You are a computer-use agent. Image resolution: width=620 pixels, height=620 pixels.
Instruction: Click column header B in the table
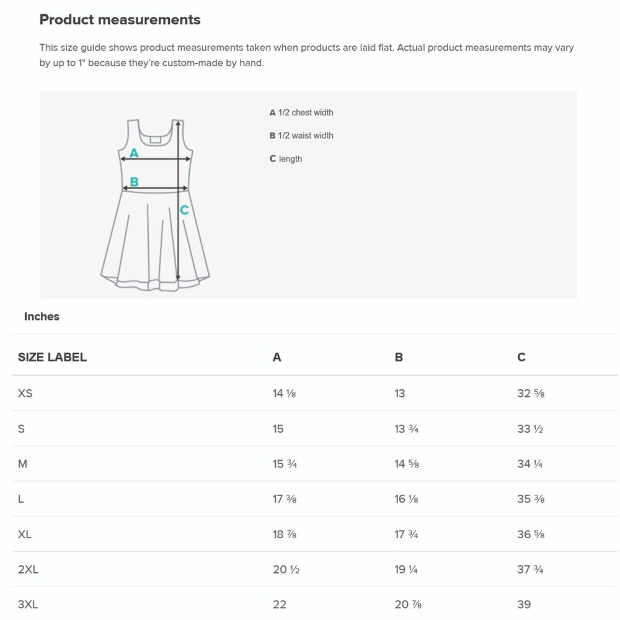[399, 357]
